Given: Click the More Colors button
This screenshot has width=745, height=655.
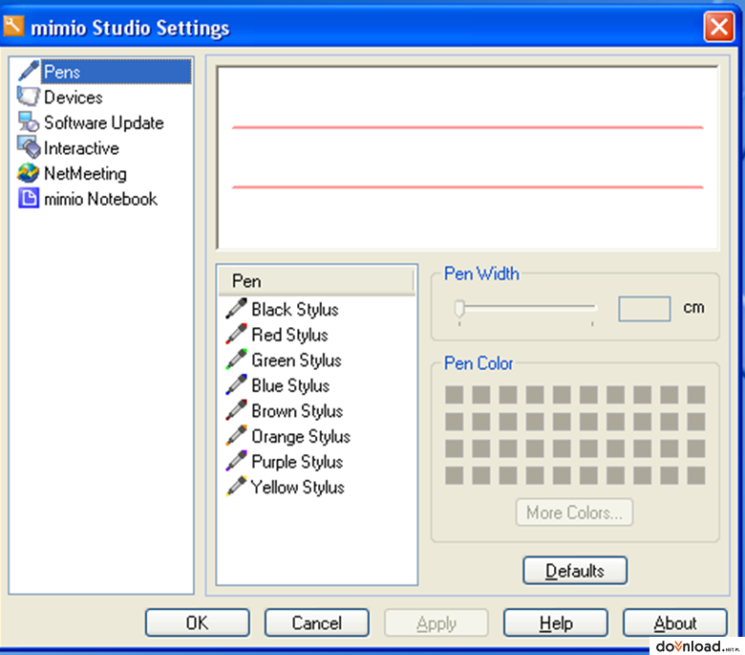Looking at the screenshot, I should [574, 513].
